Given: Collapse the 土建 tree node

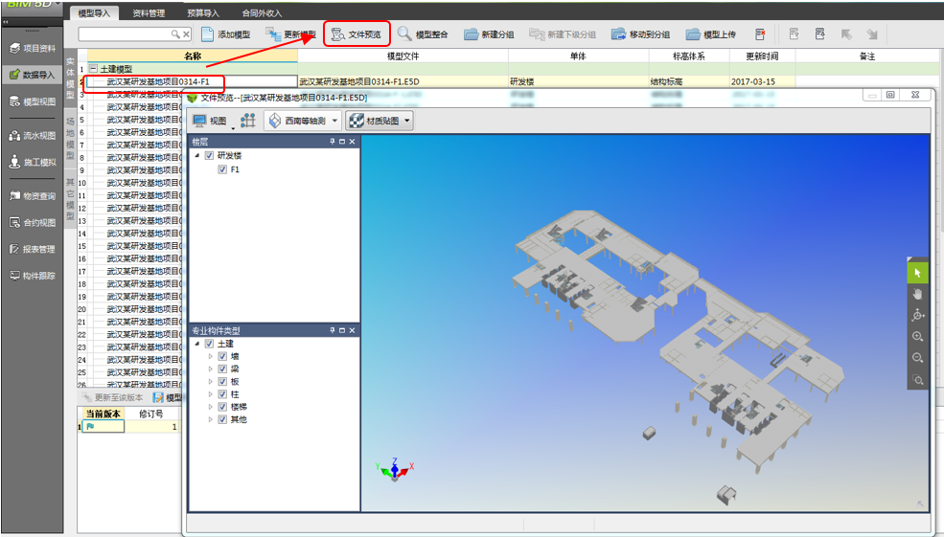Looking at the screenshot, I should pos(196,344).
